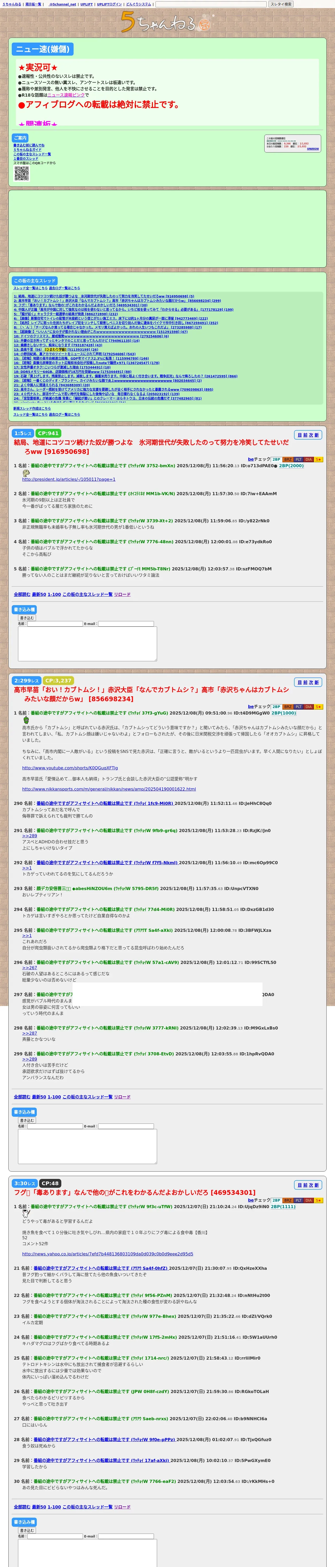Viewport: 335px width, 1567px height.
Task: Open @5channel_net in the top bar
Action: click(63, 4)
